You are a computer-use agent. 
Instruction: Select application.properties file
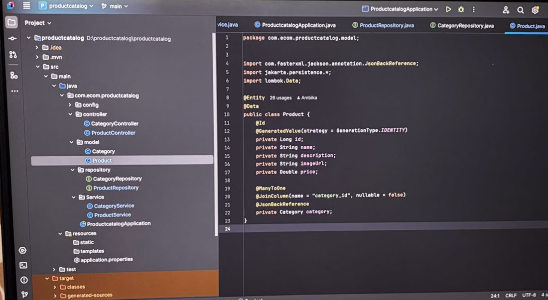pos(103,260)
